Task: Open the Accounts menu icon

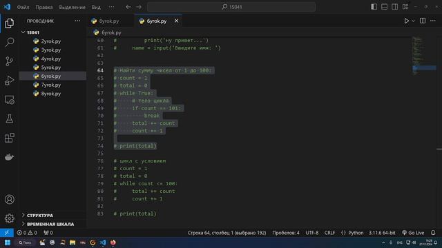Action: [9, 199]
